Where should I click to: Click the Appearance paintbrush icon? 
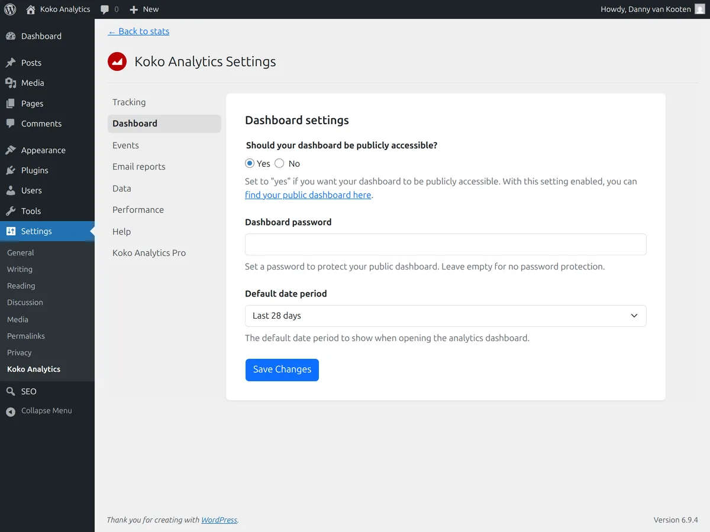pyautogui.click(x=11, y=150)
